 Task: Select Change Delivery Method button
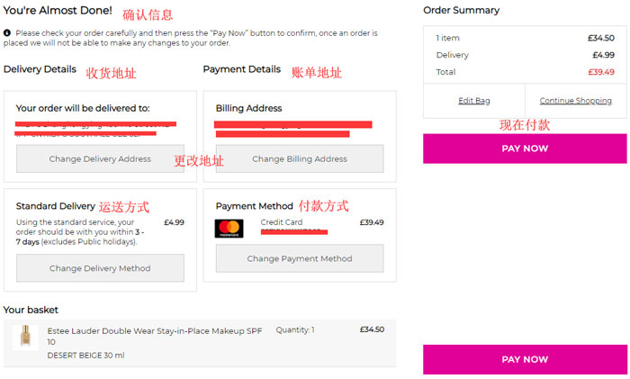click(100, 268)
